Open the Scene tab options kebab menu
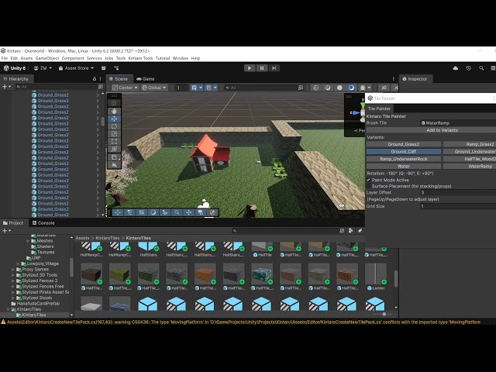496x372 pixels. tap(393, 79)
